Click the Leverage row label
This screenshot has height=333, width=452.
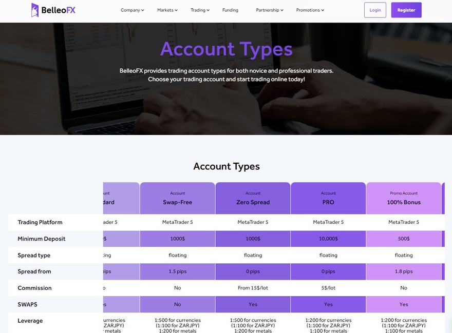point(30,321)
